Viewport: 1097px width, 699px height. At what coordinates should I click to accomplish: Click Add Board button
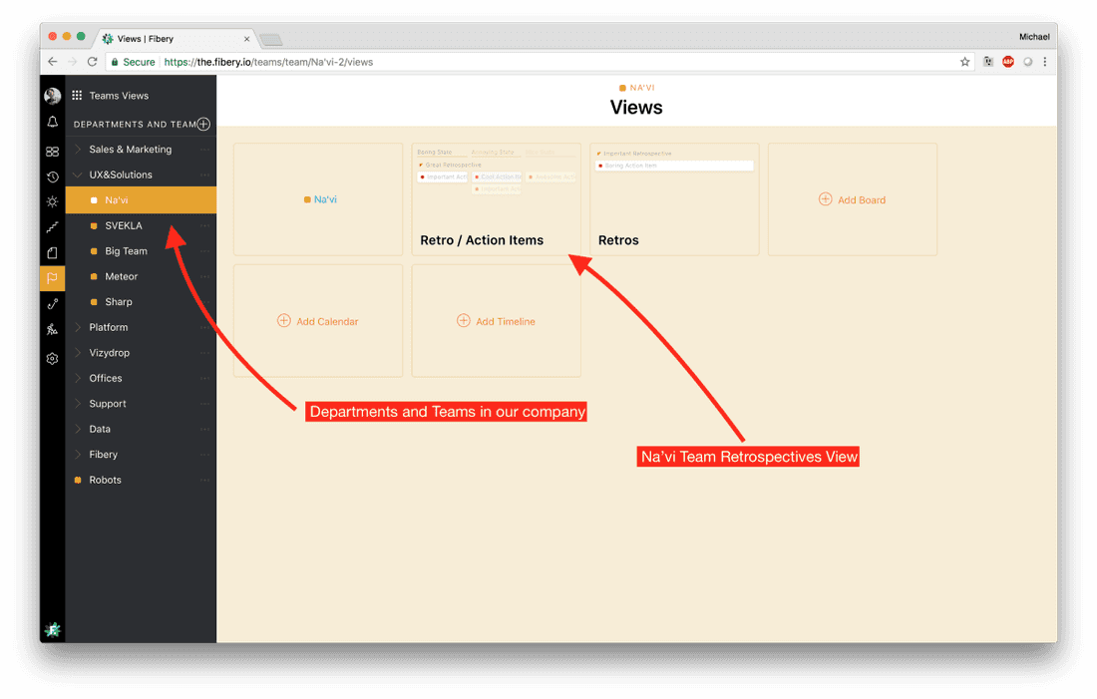coord(852,199)
